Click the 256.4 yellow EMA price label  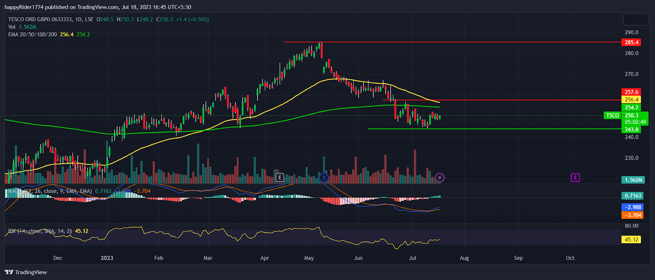(631, 100)
